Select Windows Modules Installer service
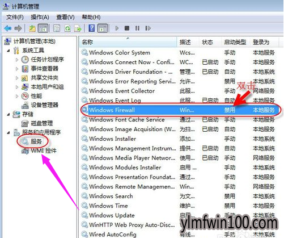Viewport: 284px width, 238px height. [x=125, y=168]
